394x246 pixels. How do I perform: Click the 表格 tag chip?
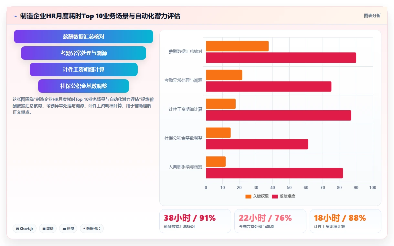tap(48, 229)
